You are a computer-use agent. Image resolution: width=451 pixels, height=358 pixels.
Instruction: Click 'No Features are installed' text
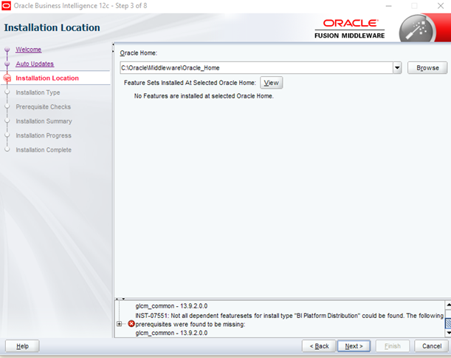coord(204,96)
